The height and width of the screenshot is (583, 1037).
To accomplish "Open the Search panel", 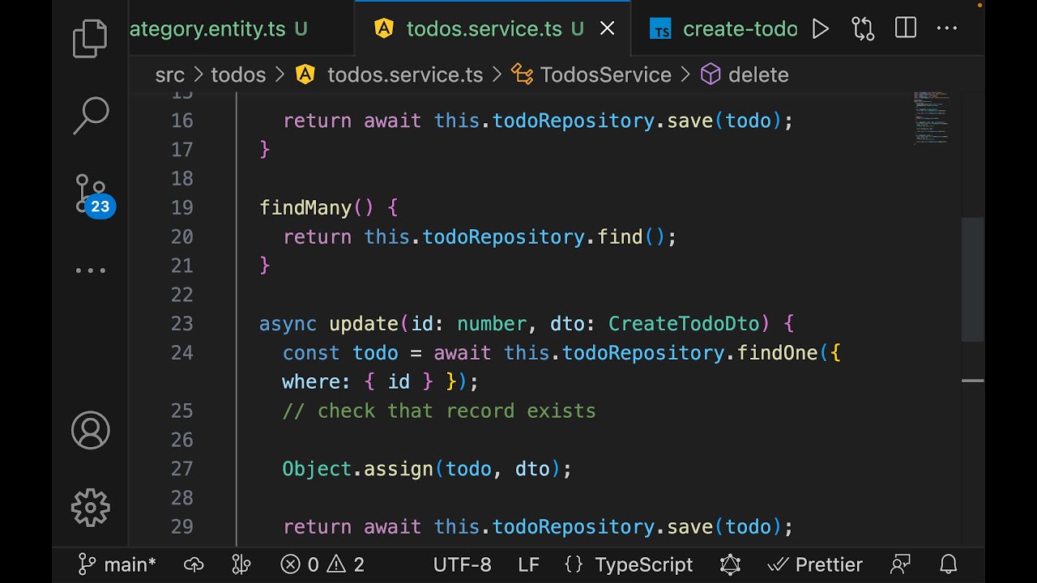I will [90, 116].
